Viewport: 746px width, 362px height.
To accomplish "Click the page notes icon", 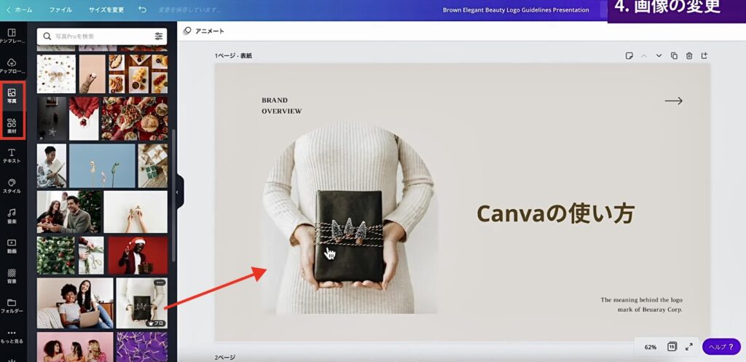I will (x=629, y=55).
